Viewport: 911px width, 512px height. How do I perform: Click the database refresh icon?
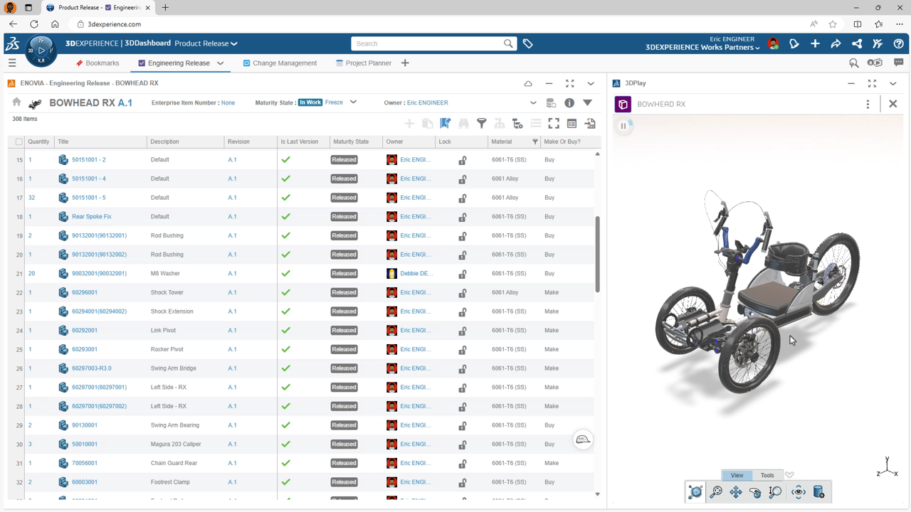pyautogui.click(x=551, y=103)
